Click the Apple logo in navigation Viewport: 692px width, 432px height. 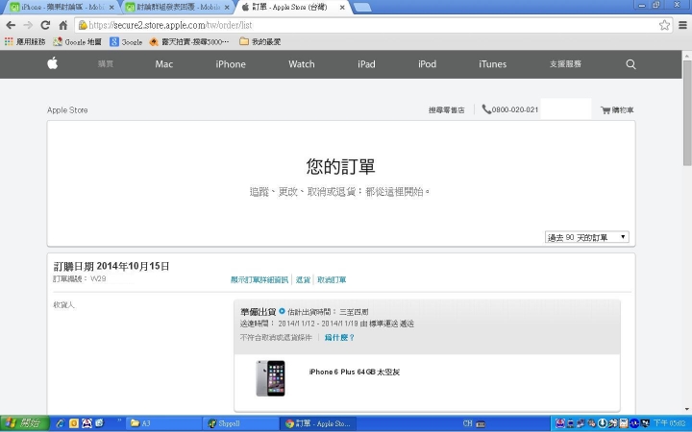point(53,64)
